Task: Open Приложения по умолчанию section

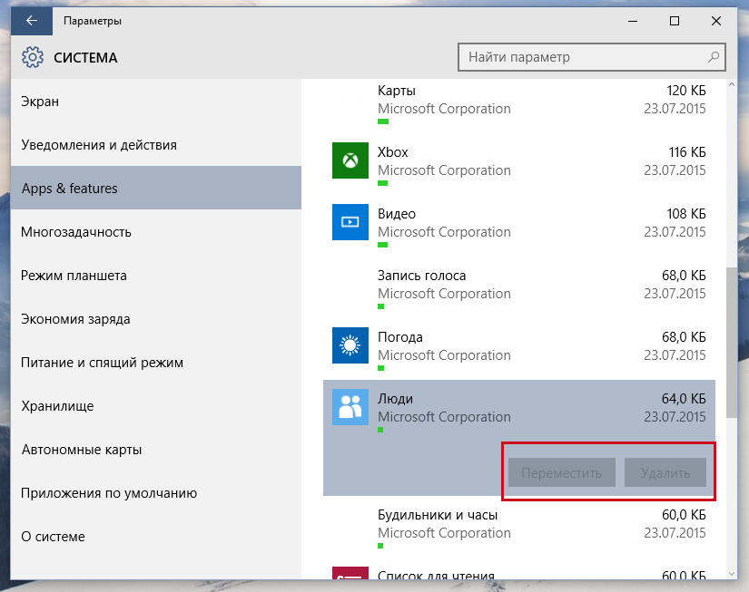Action: tap(156, 493)
